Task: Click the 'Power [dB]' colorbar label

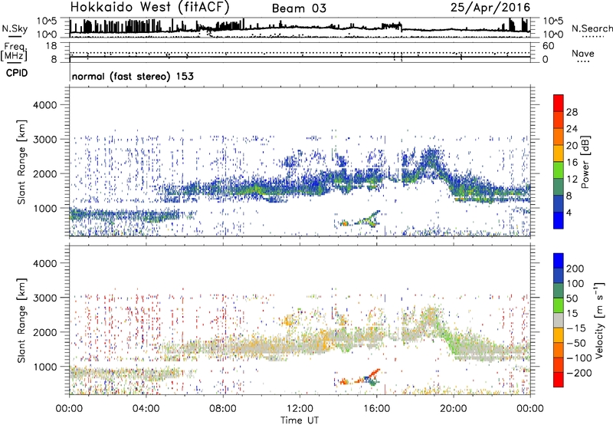Action: 585,162
